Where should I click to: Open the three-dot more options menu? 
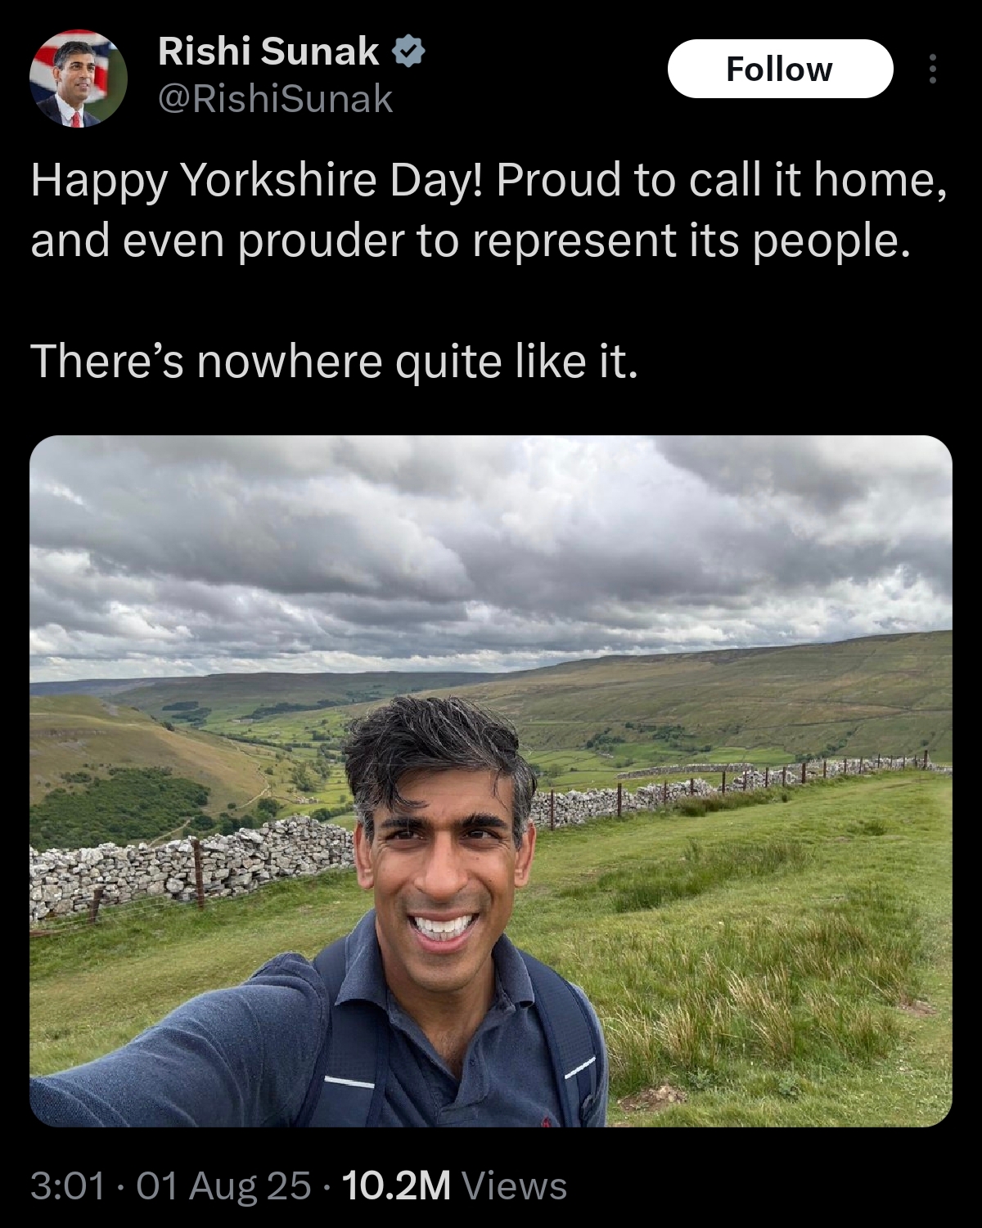931,70
